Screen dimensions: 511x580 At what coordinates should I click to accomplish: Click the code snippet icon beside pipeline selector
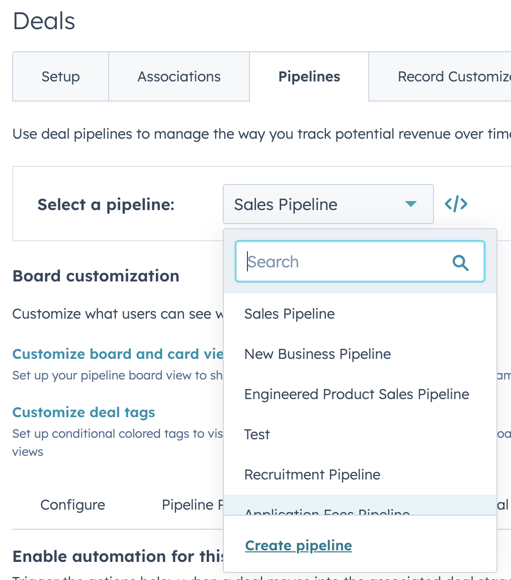(456, 204)
